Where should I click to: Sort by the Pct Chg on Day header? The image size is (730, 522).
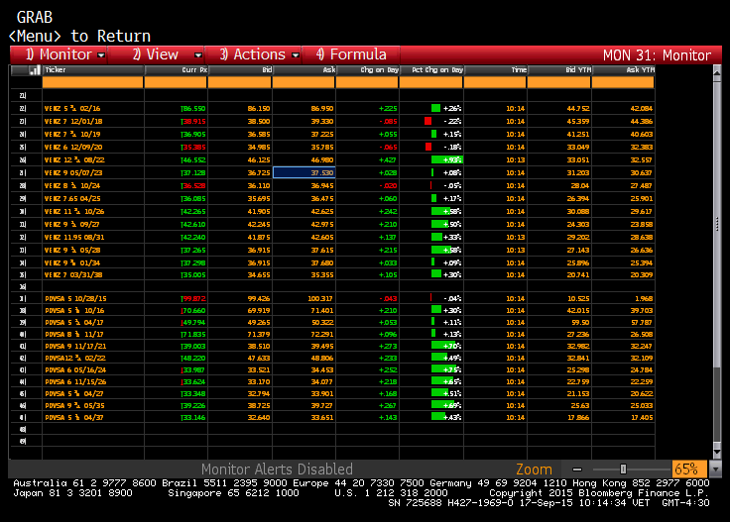431,70
